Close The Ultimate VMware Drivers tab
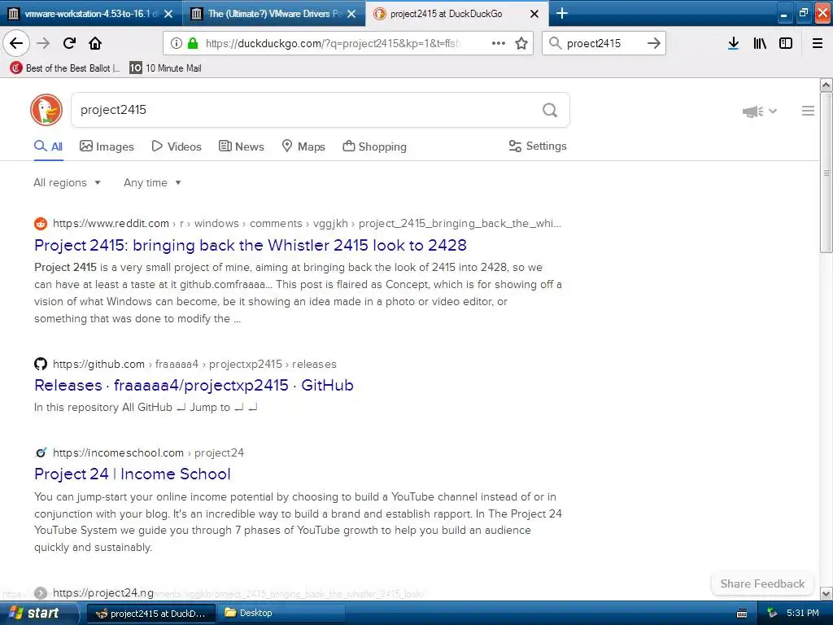 click(351, 14)
